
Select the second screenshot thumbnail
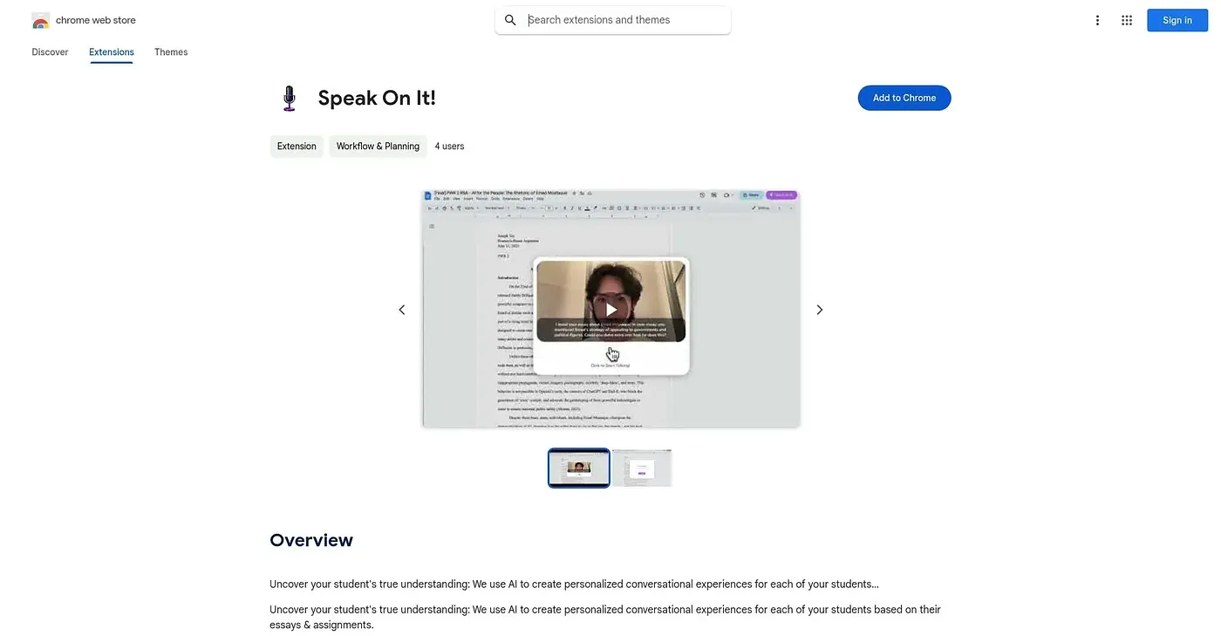[x=642, y=468]
